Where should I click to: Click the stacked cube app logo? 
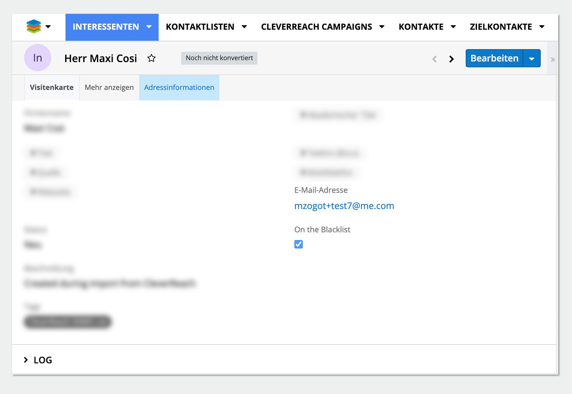click(34, 27)
